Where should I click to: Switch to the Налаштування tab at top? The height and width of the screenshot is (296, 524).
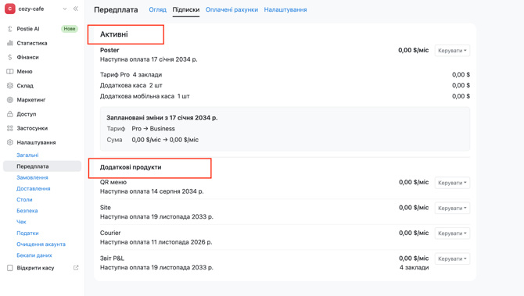(285, 9)
